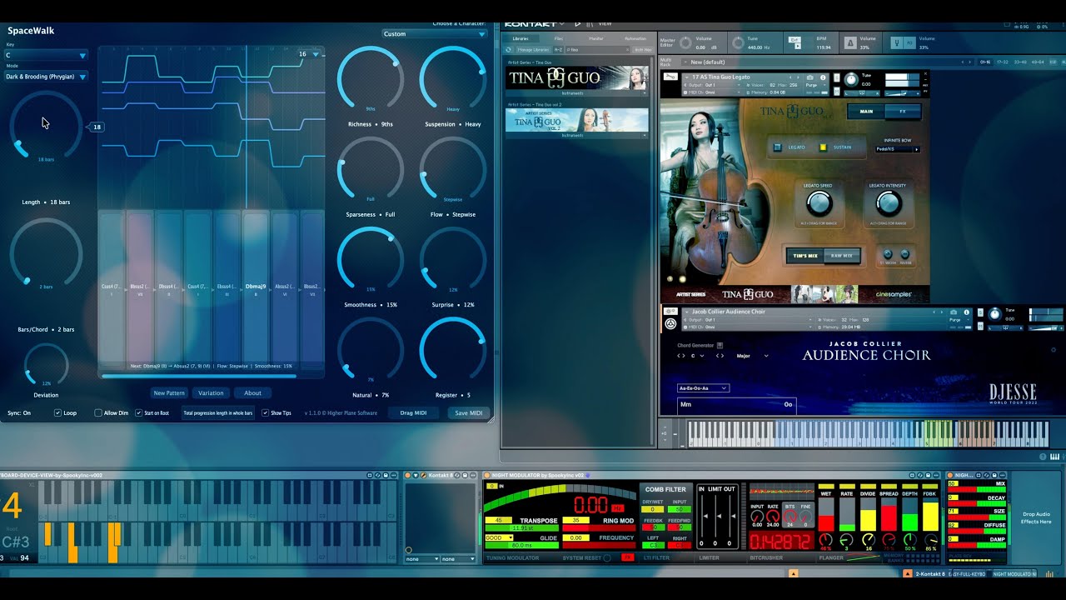Click the Audience Choir snapshot camera icon

click(x=954, y=312)
